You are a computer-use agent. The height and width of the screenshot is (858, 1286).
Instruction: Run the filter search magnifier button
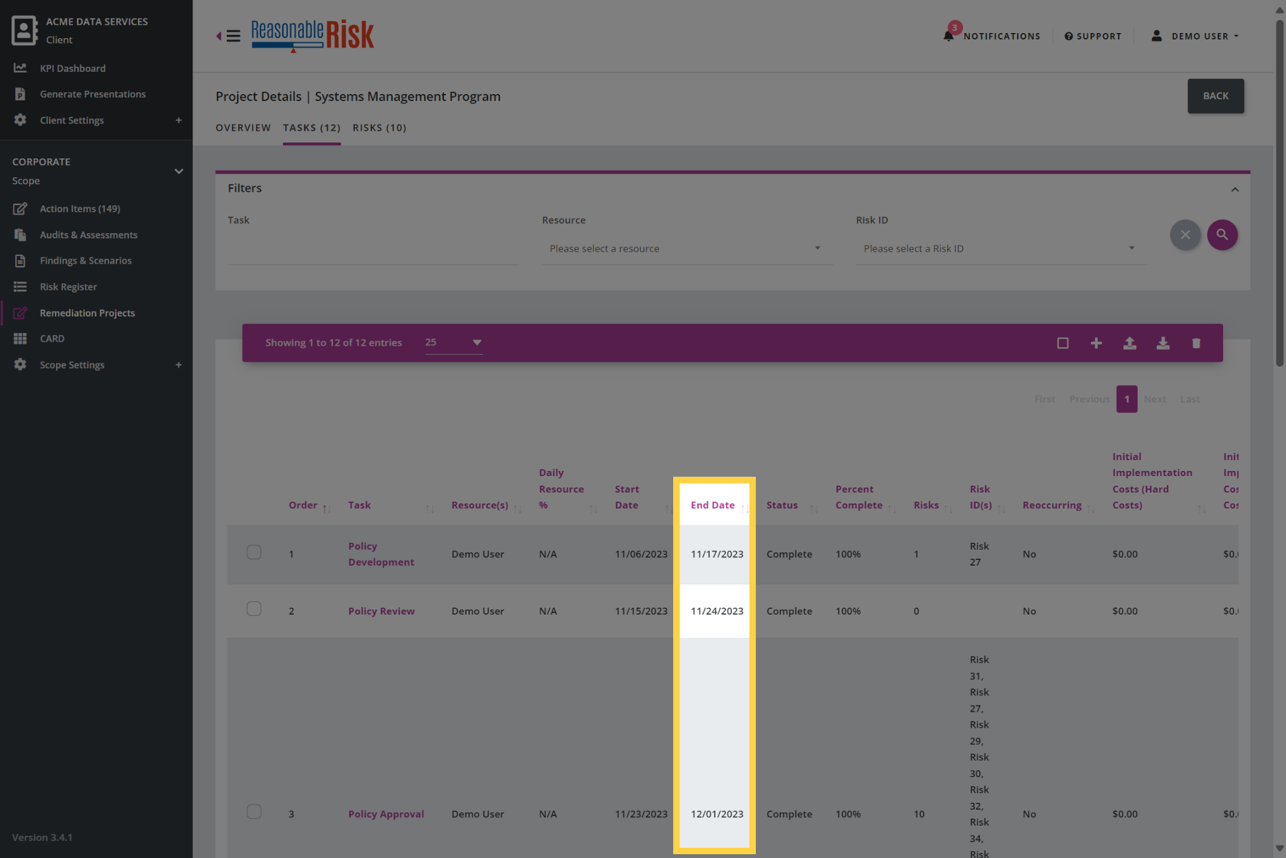(1222, 235)
